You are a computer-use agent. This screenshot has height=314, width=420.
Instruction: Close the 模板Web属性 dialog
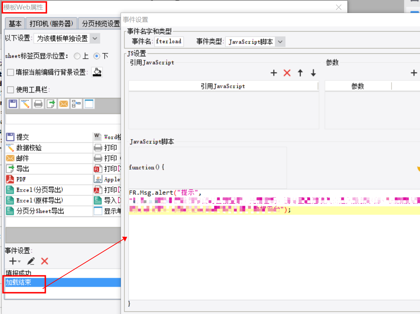click(x=339, y=7)
